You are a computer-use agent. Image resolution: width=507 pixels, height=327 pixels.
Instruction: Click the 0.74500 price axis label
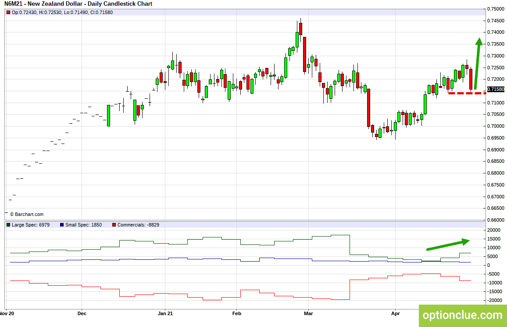[496, 21]
